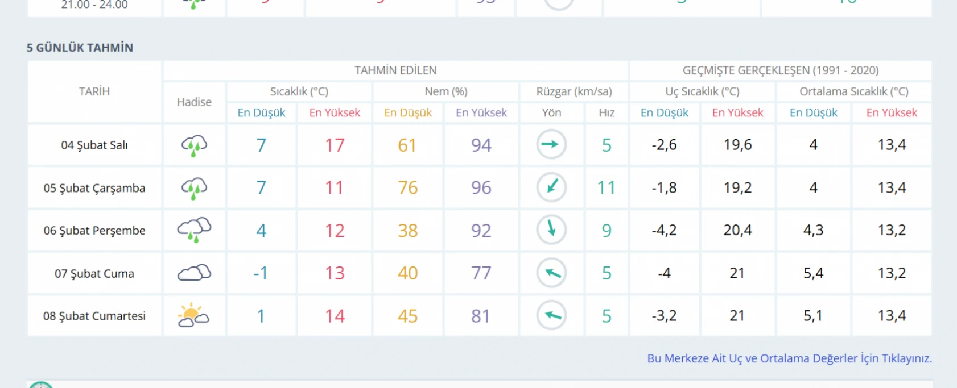Select the 06 Şubat Perşembe date cell
957x388 pixels.
point(94,231)
